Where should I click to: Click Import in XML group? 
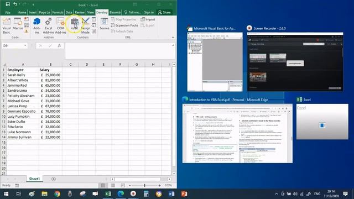(148, 19)
